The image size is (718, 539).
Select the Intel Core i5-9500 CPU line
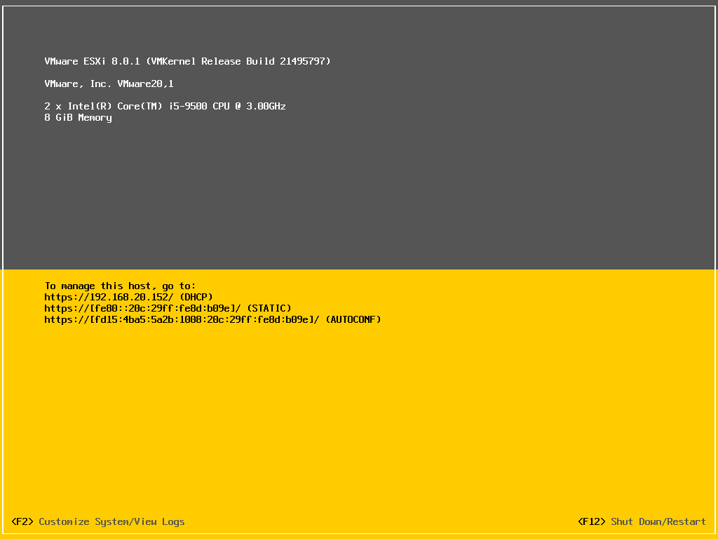(165, 106)
